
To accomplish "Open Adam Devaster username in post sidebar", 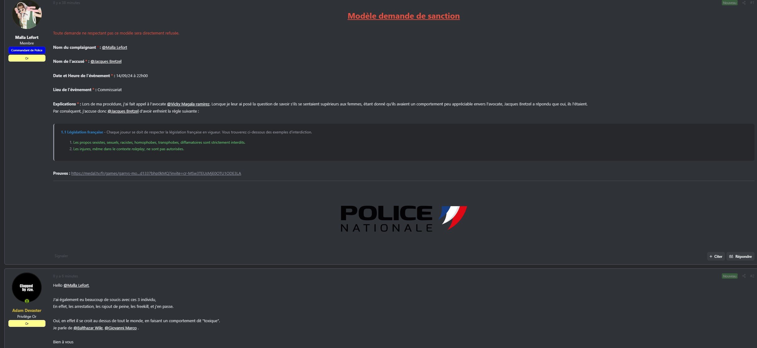I will [x=27, y=310].
